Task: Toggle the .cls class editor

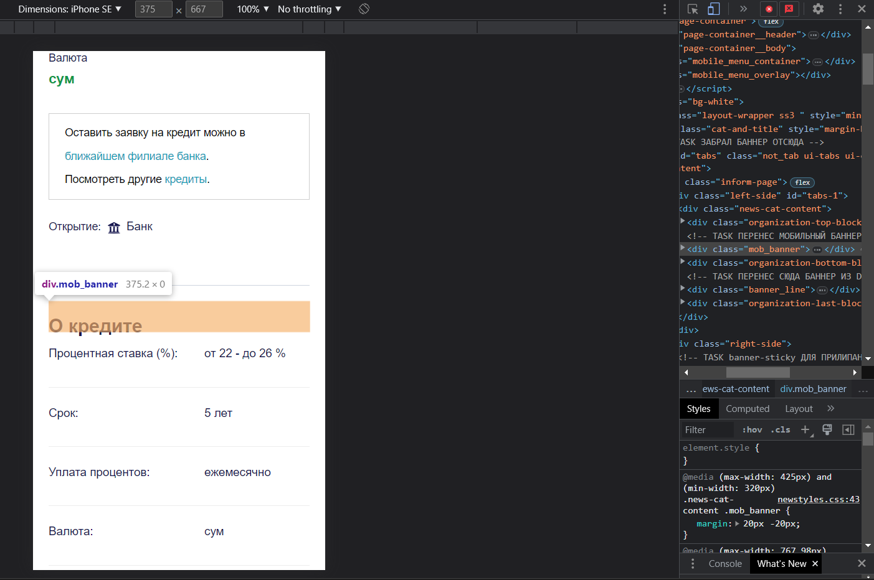Action: pos(781,430)
